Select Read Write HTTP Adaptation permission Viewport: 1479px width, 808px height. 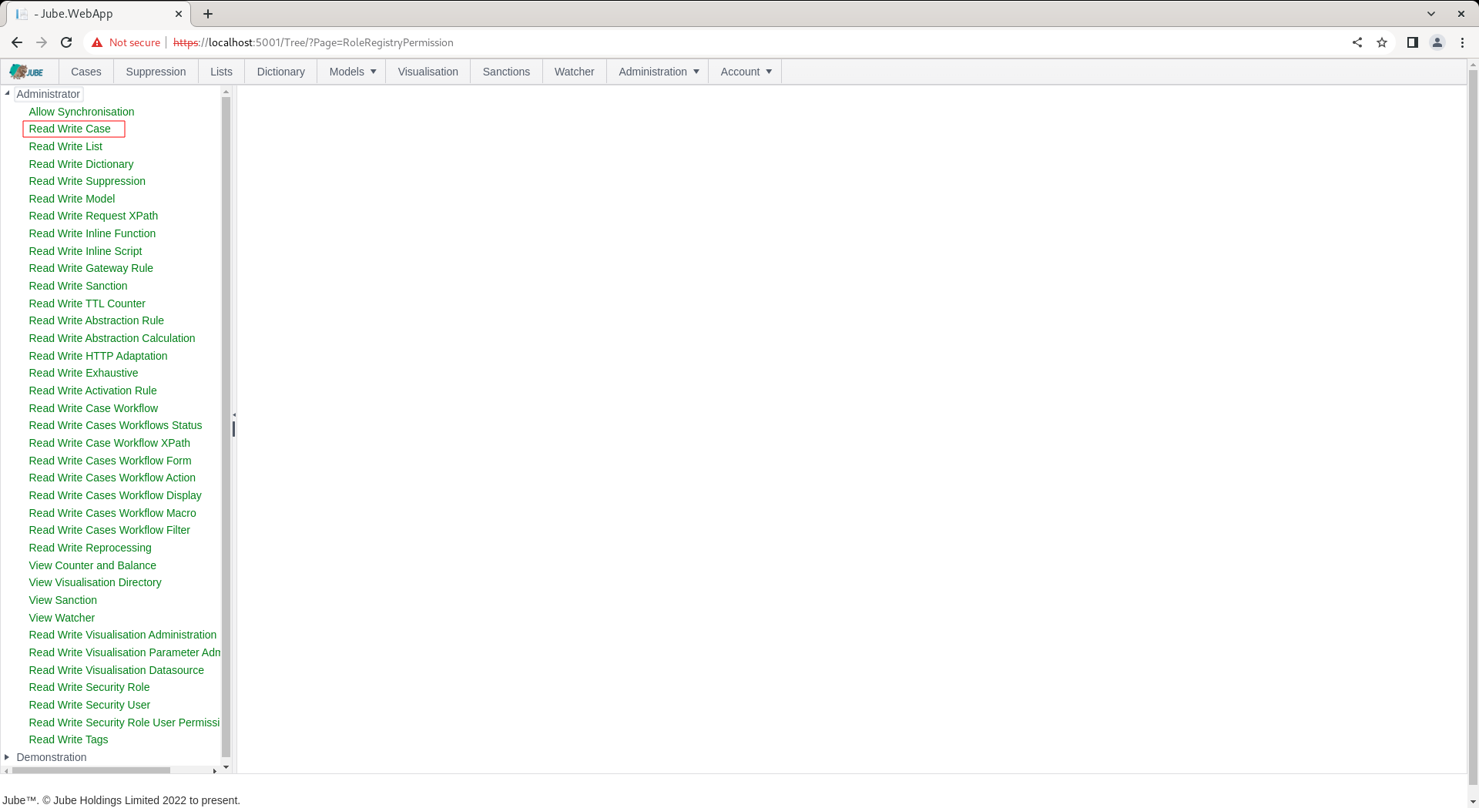[98, 356]
